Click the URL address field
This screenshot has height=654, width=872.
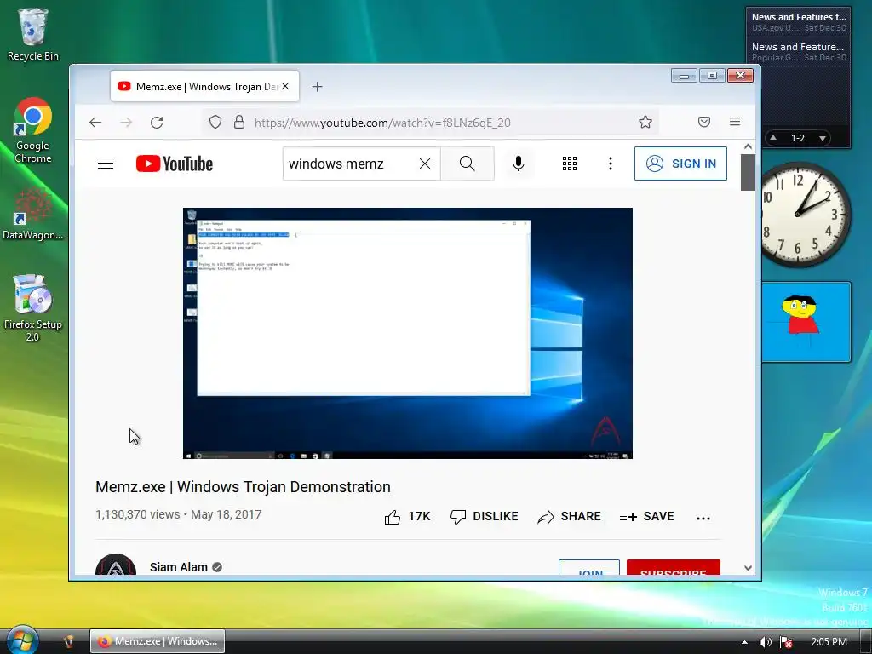pyautogui.click(x=430, y=123)
